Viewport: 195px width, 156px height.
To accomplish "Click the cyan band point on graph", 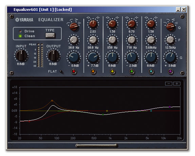I will click(151, 111).
